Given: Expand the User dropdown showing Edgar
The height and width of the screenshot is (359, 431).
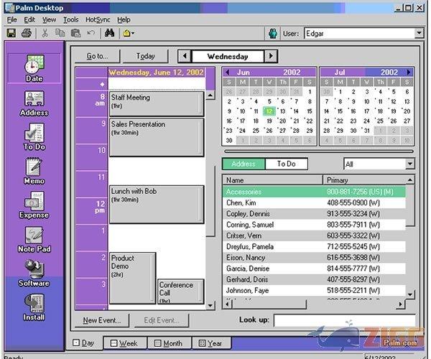Looking at the screenshot, I should coord(419,33).
